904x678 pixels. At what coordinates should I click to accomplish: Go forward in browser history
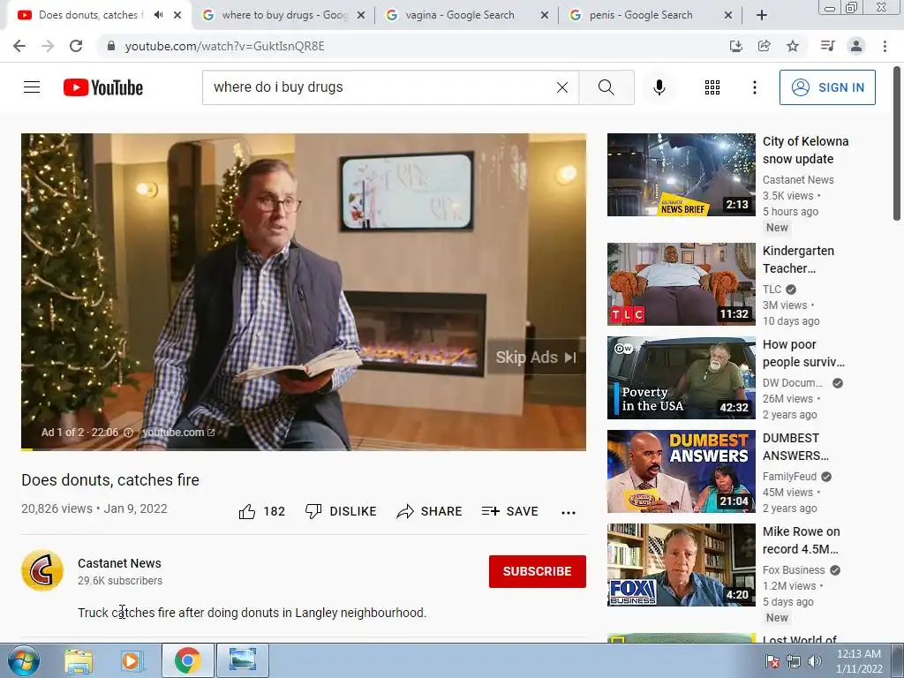pos(48,46)
